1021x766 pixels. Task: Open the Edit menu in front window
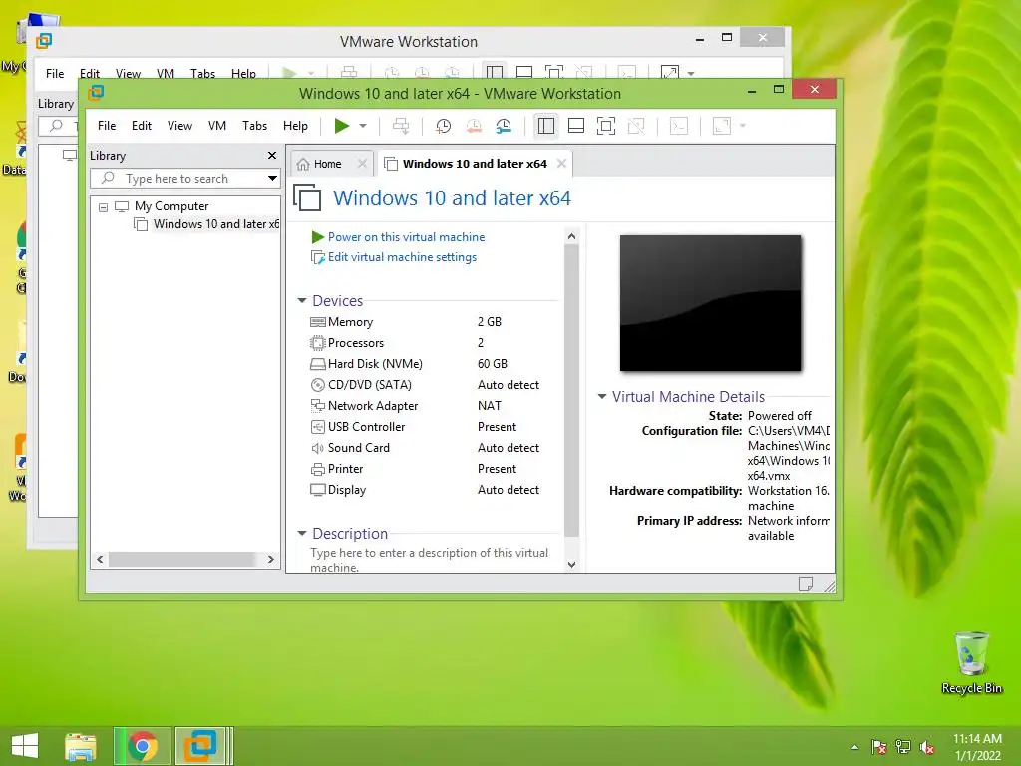tap(142, 126)
